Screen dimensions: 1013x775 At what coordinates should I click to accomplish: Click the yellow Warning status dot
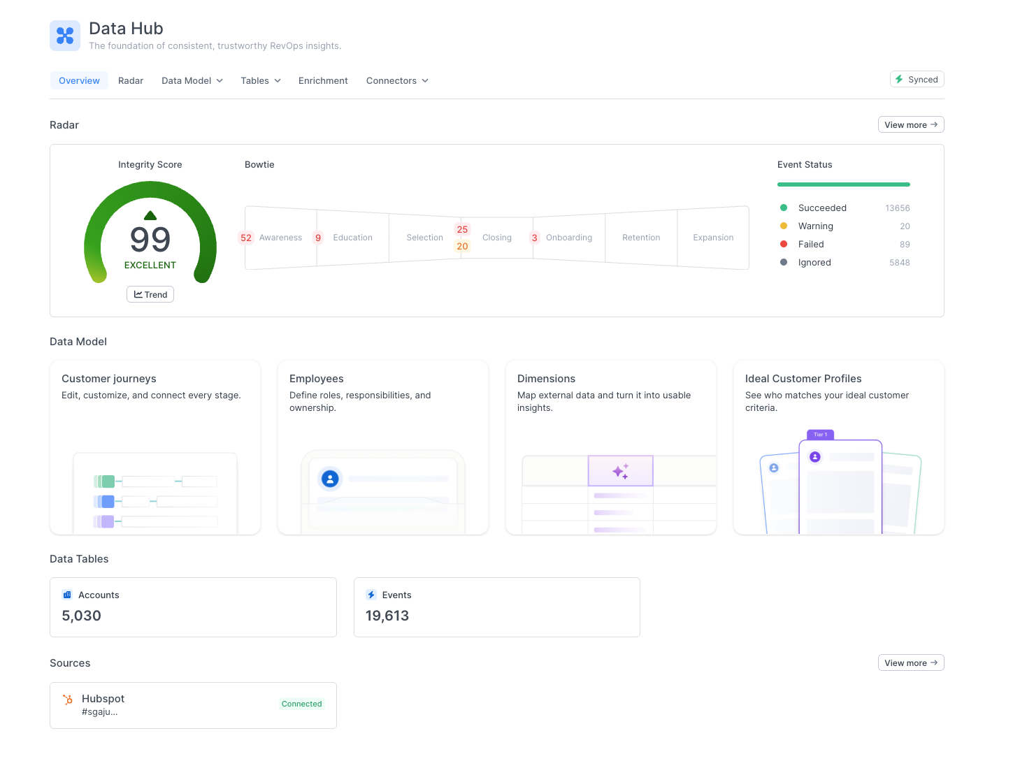coord(784,226)
